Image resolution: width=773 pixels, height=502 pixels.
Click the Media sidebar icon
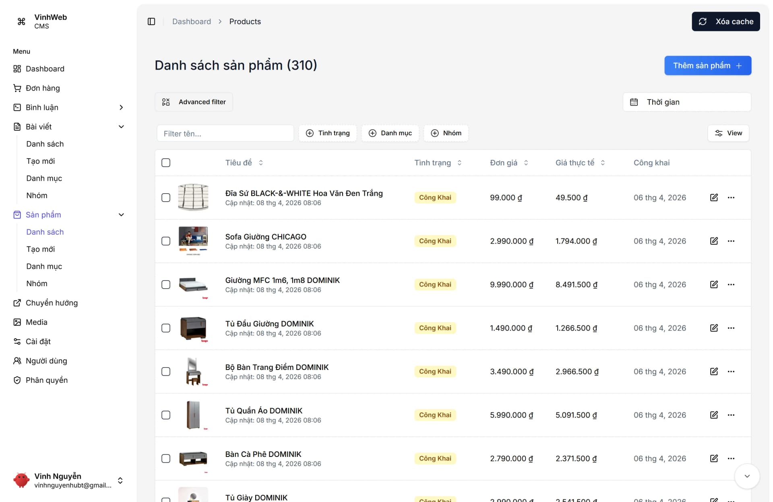(x=17, y=322)
